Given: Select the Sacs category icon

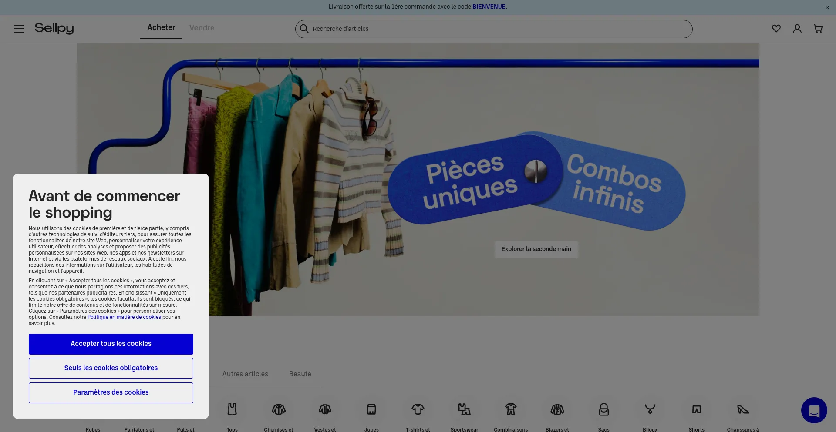Looking at the screenshot, I should pos(603,409).
